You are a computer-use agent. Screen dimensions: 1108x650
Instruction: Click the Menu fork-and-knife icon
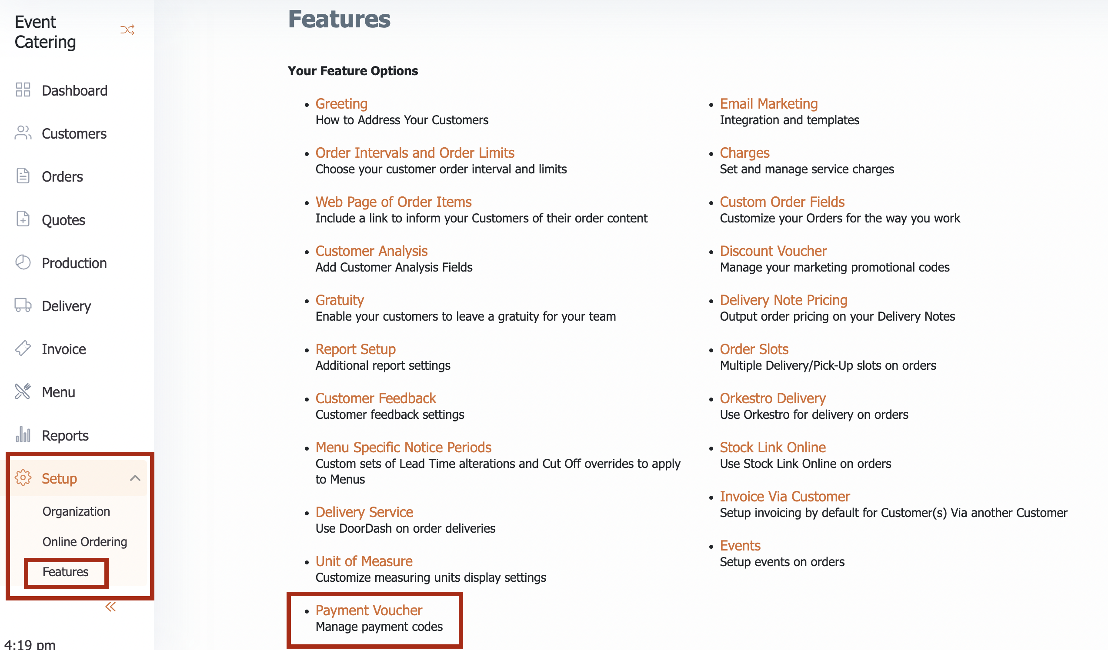point(23,391)
